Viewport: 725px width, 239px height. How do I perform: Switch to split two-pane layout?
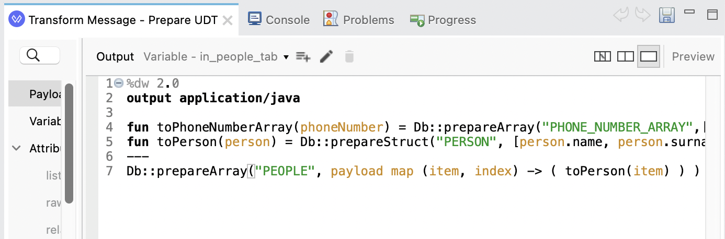(x=626, y=56)
